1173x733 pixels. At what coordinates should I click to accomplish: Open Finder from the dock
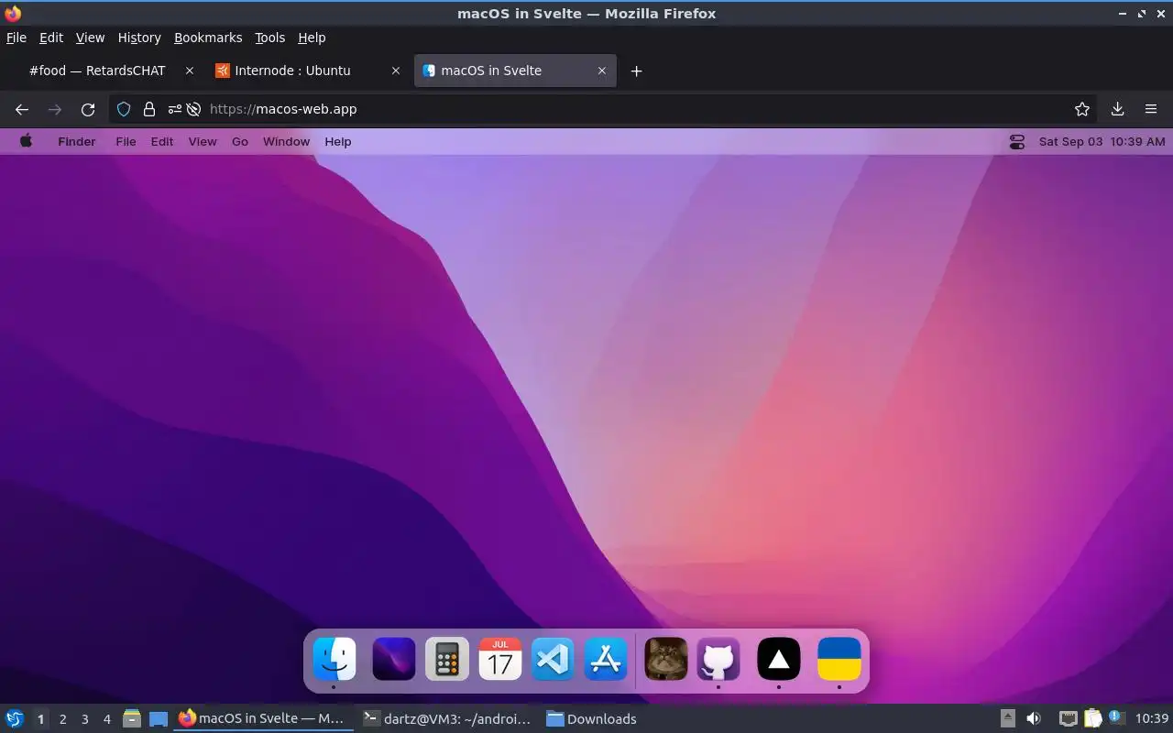pyautogui.click(x=334, y=659)
